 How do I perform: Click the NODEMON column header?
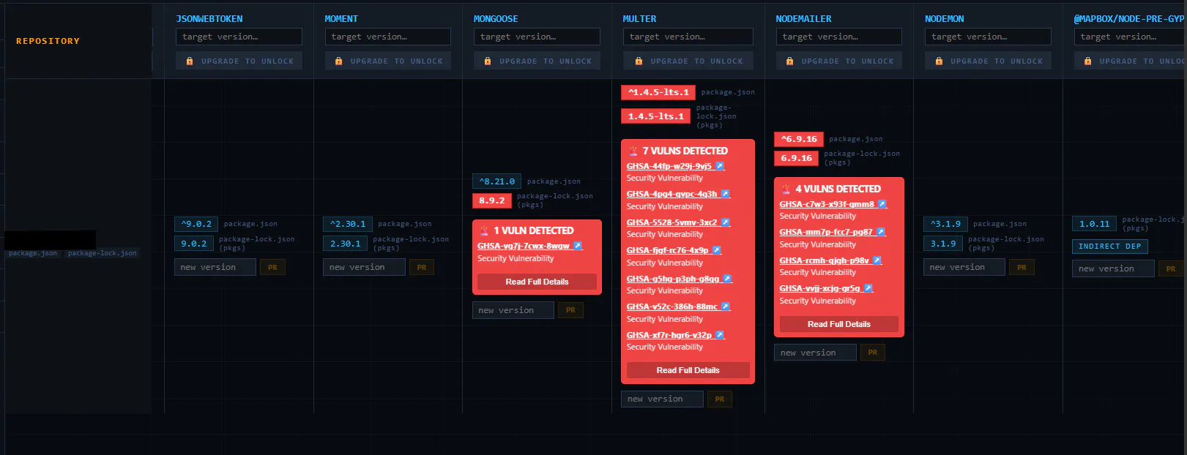pos(945,19)
